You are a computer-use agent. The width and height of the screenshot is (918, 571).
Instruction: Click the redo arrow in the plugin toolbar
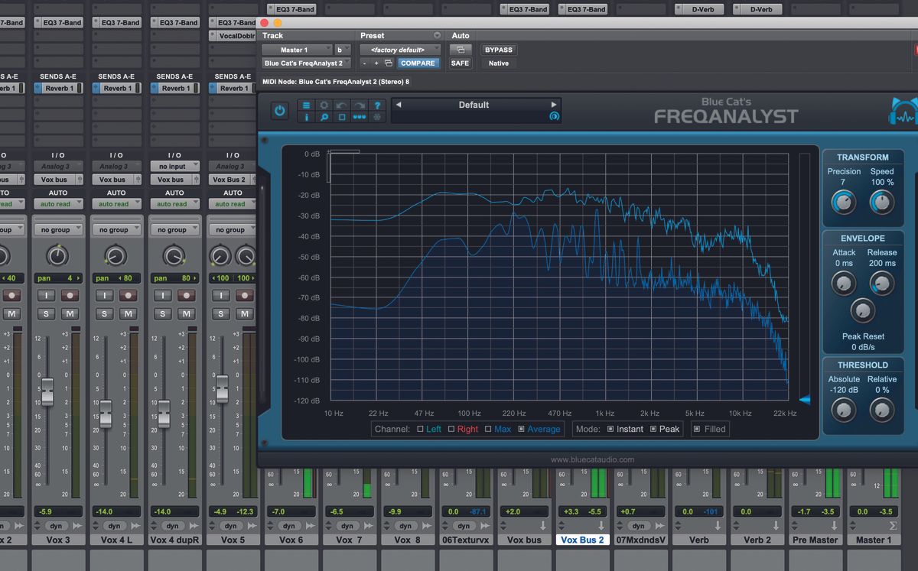click(360, 105)
